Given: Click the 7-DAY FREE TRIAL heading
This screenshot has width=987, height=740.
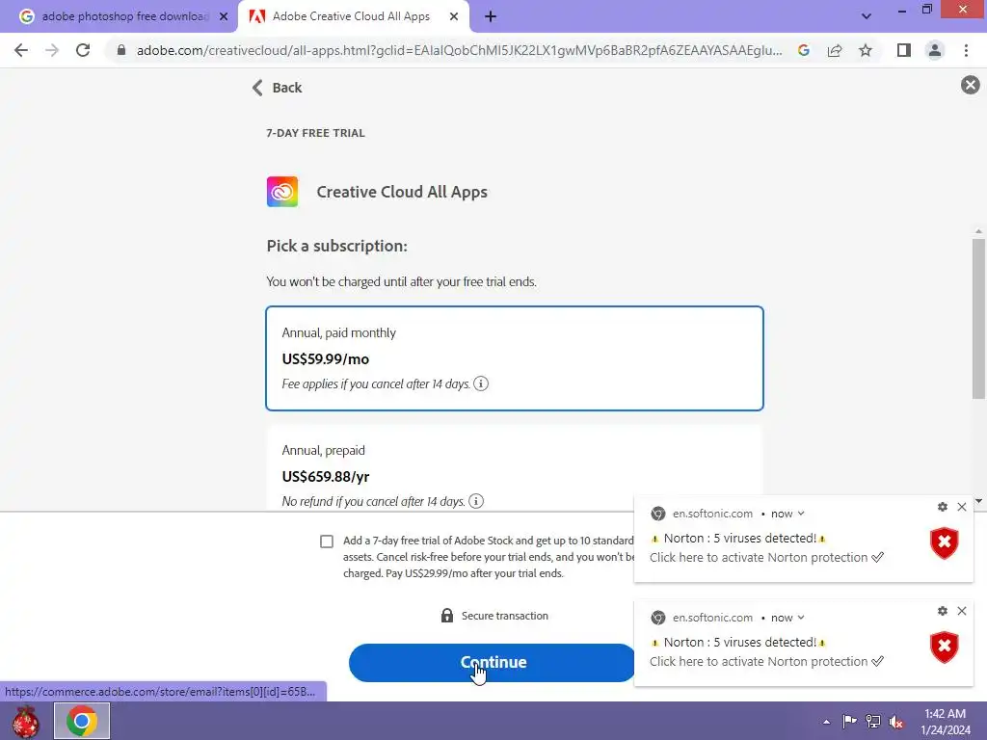Looking at the screenshot, I should click(x=315, y=133).
